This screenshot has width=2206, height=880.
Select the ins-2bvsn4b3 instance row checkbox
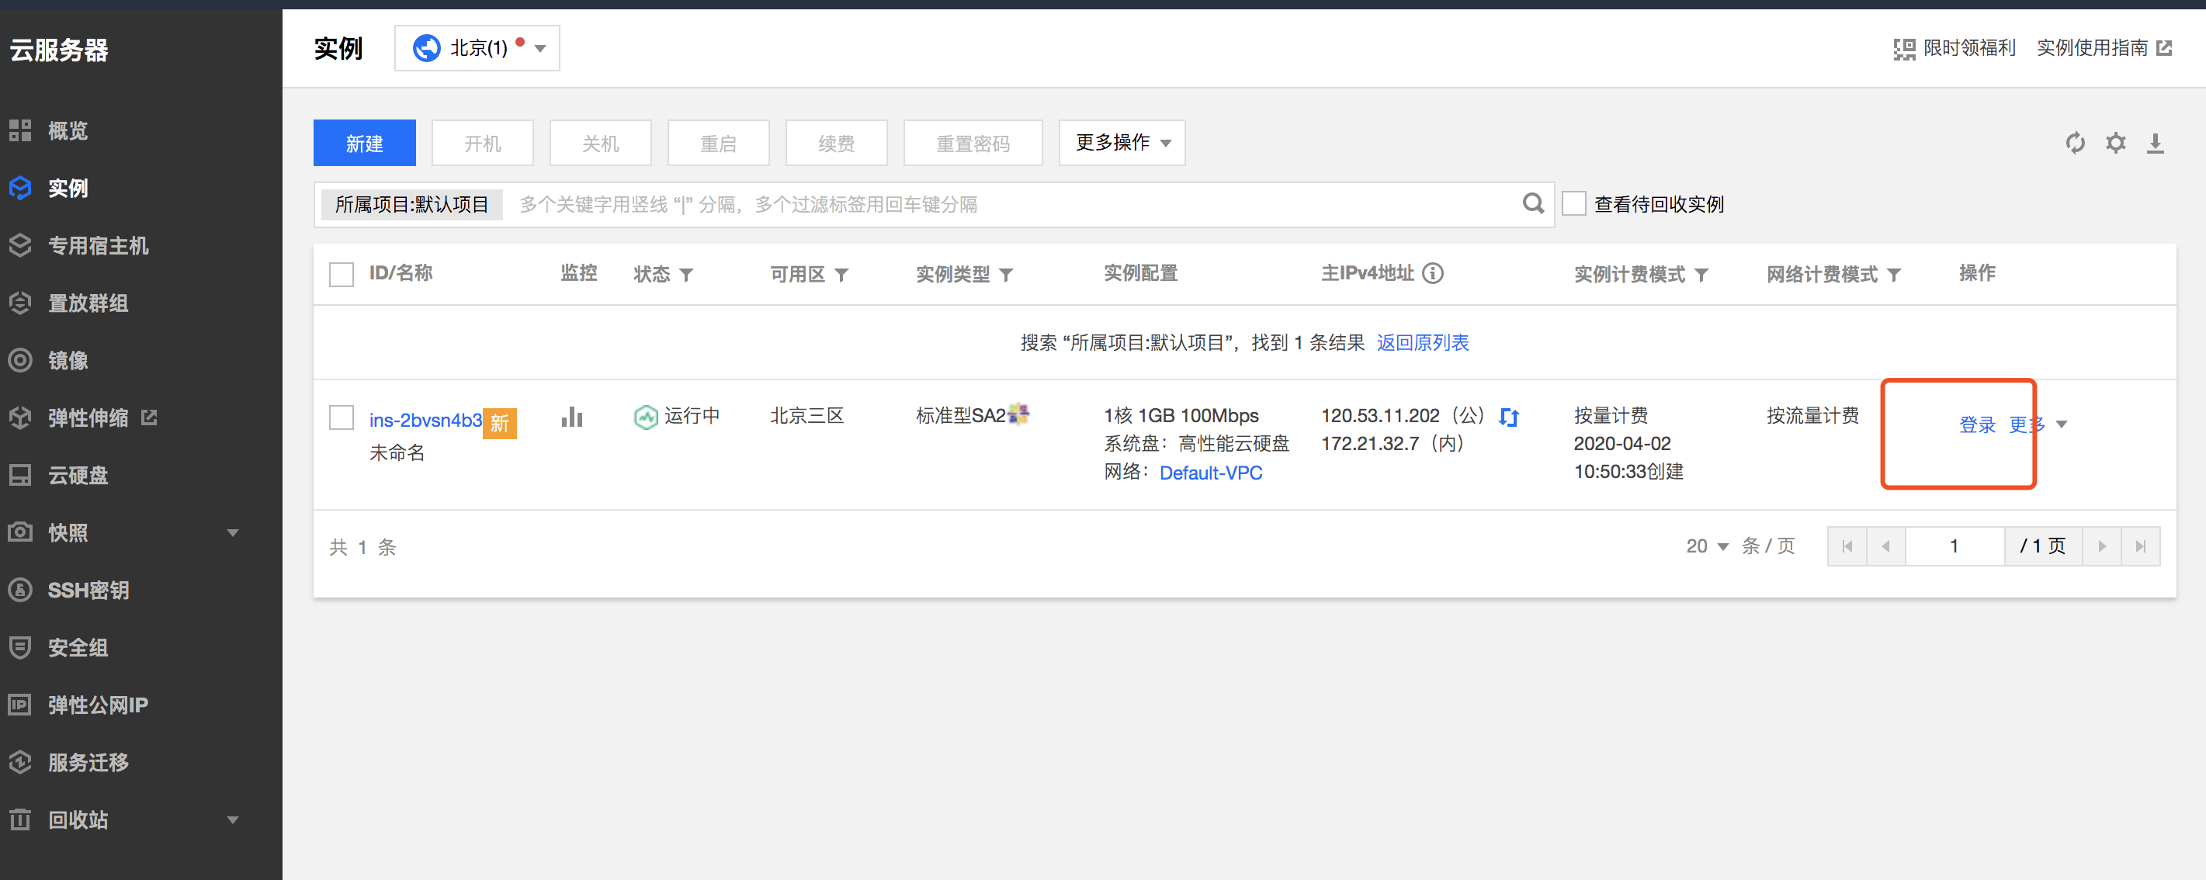(342, 417)
